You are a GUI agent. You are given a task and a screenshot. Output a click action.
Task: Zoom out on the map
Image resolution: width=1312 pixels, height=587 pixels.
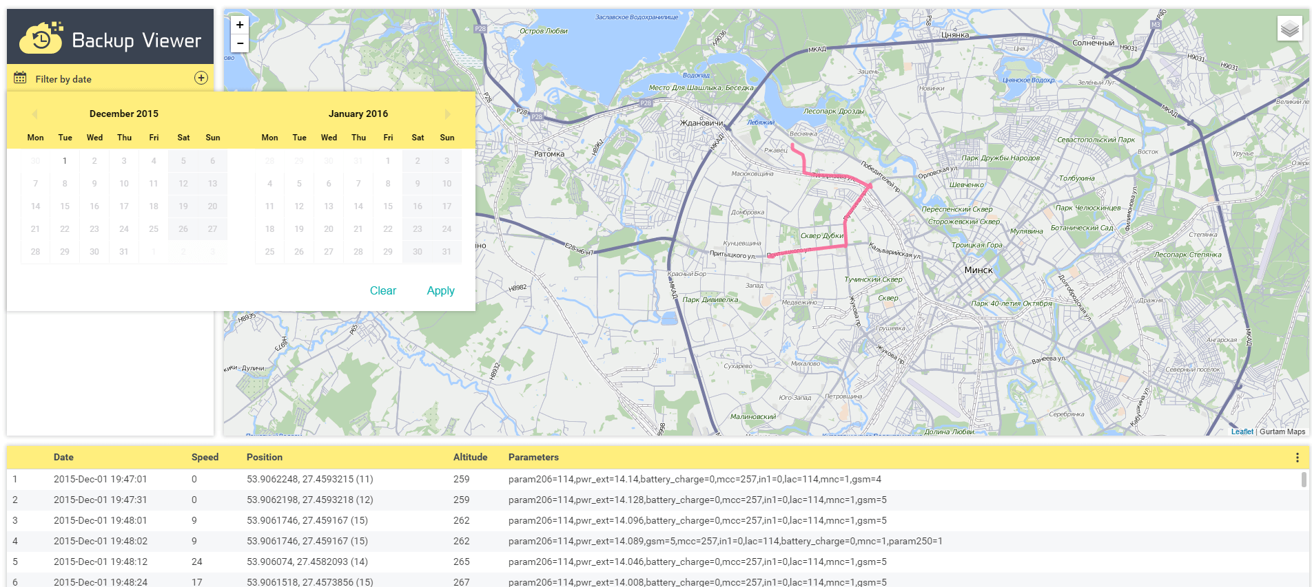click(x=240, y=43)
